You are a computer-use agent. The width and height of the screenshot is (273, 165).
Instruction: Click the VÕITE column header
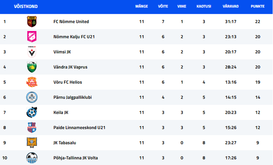pyautogui.click(x=163, y=6)
